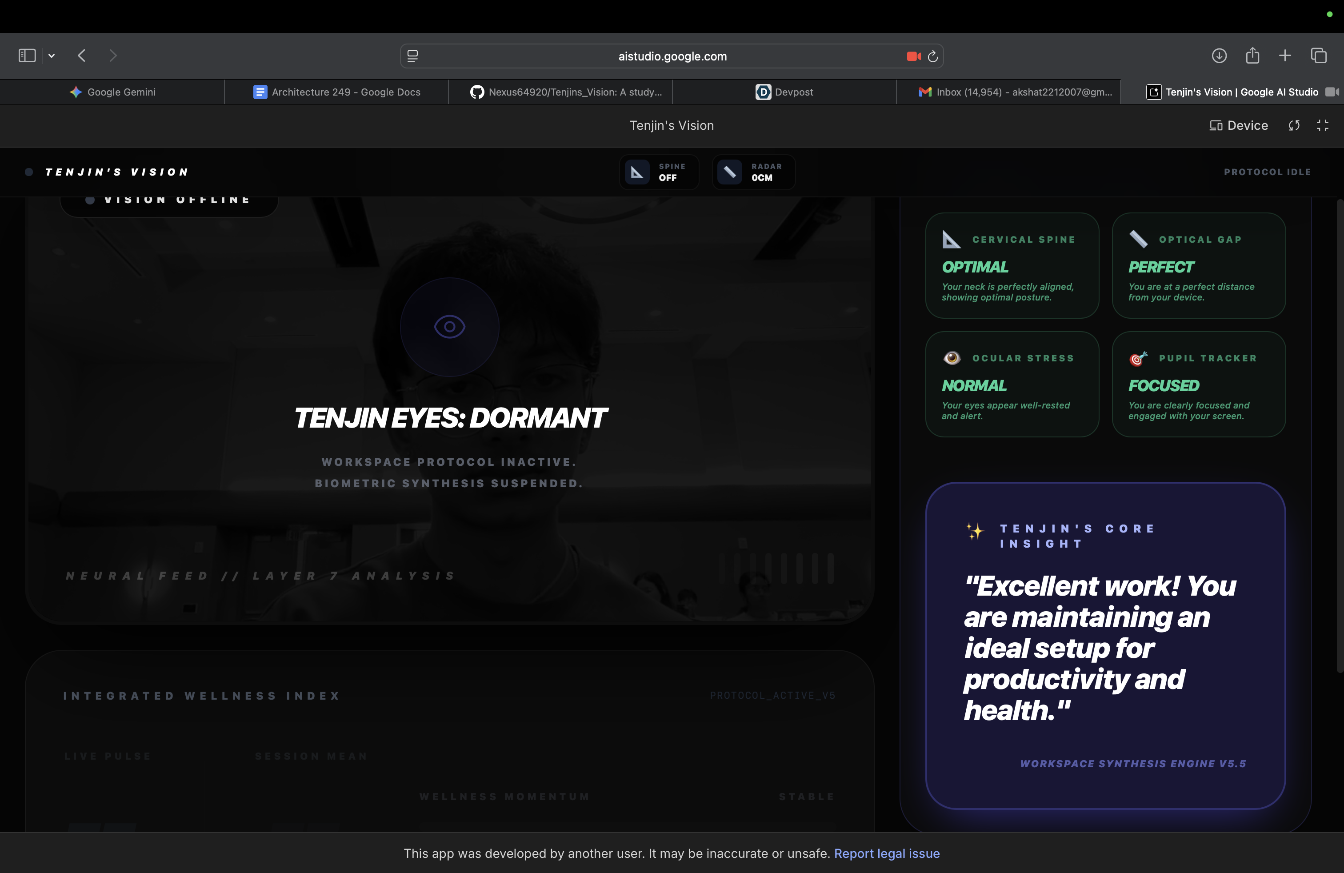Click the page vertical scrollbar
Image resolution: width=1344 pixels, height=873 pixels.
click(1339, 435)
